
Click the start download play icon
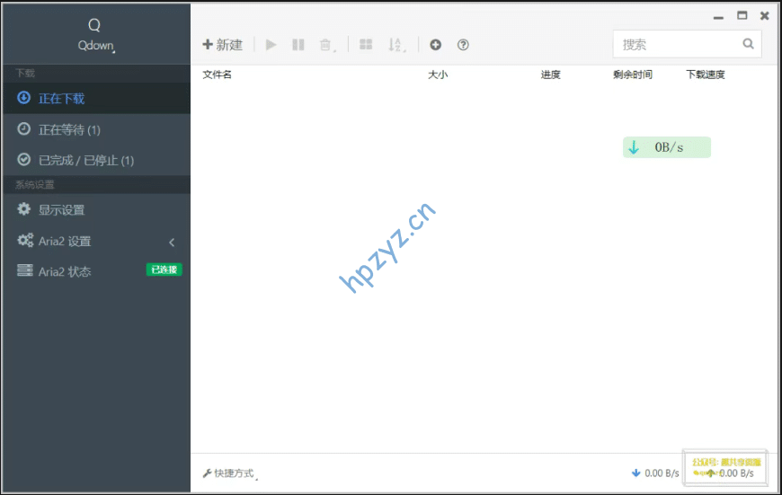coord(271,45)
